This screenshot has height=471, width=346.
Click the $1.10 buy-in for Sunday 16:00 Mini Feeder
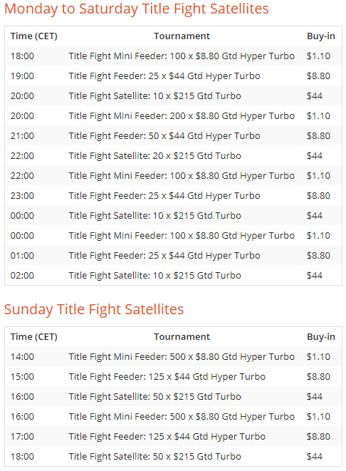tap(318, 417)
